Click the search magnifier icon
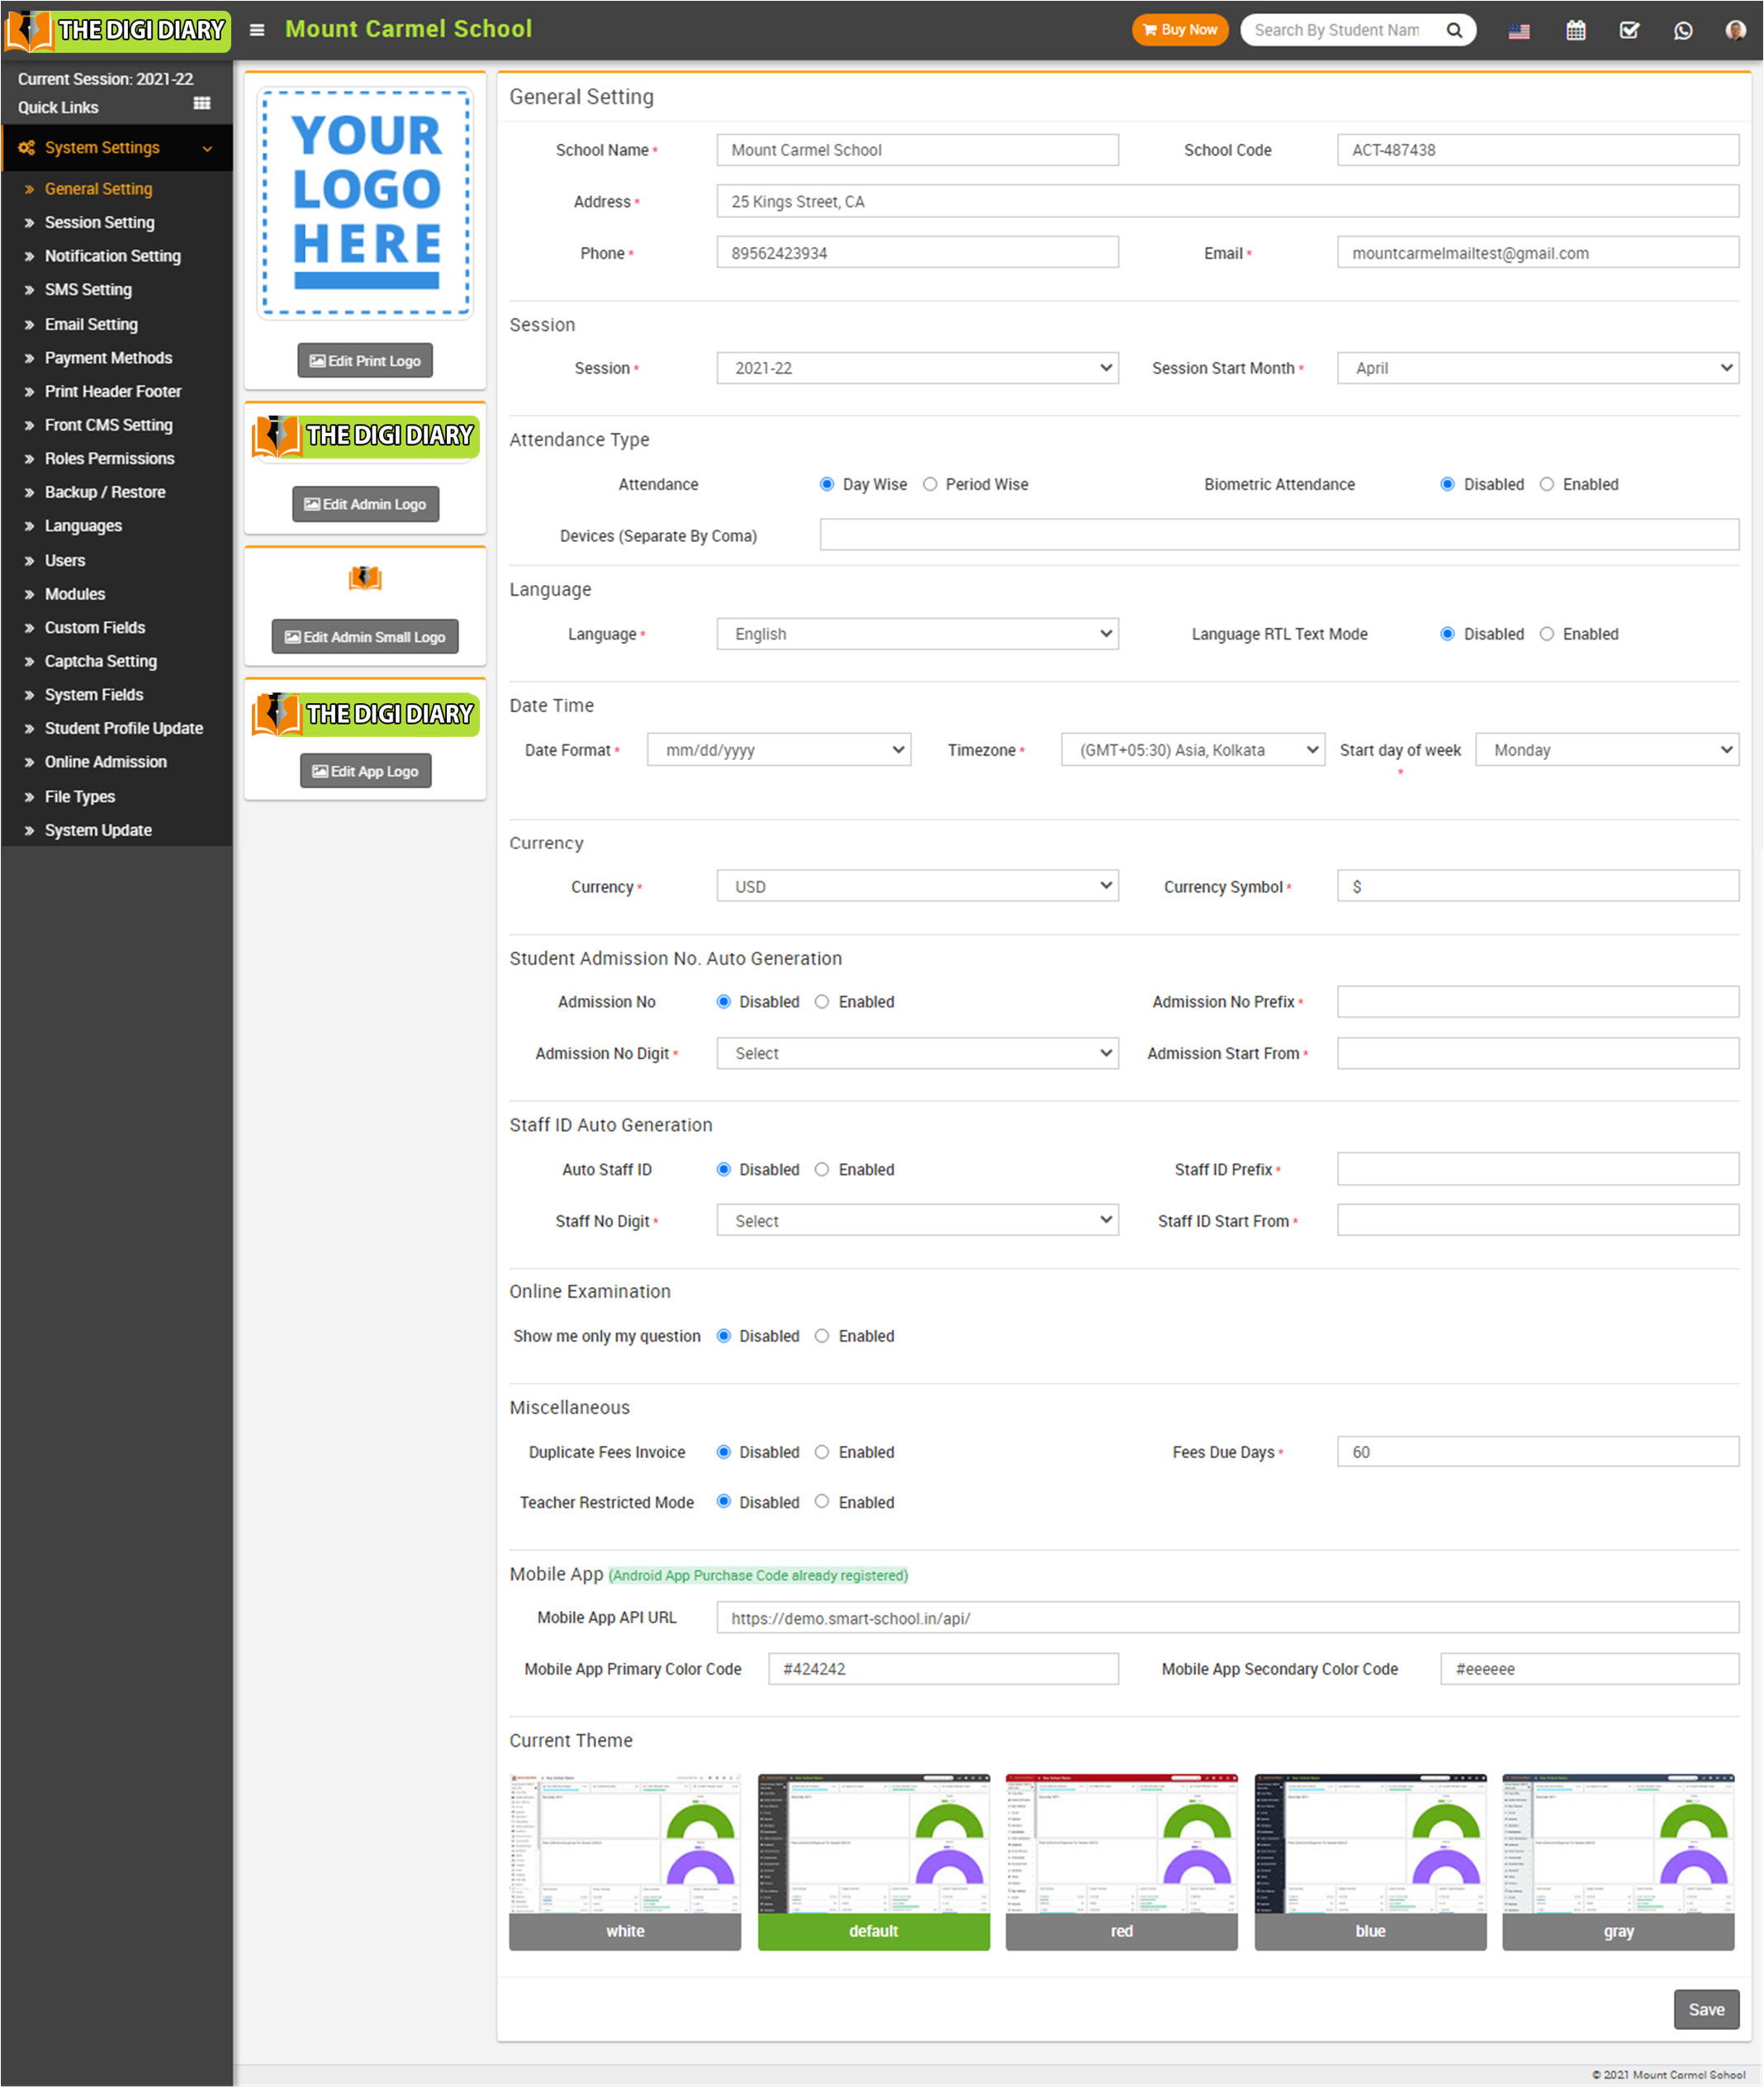 pyautogui.click(x=1454, y=30)
